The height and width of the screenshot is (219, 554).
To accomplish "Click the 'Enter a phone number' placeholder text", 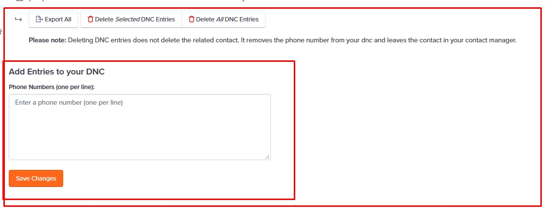I will pyautogui.click(x=69, y=103).
